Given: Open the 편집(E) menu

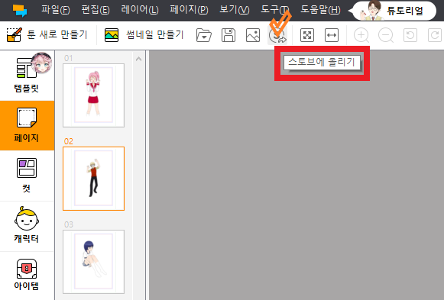Looking at the screenshot, I should tap(96, 10).
